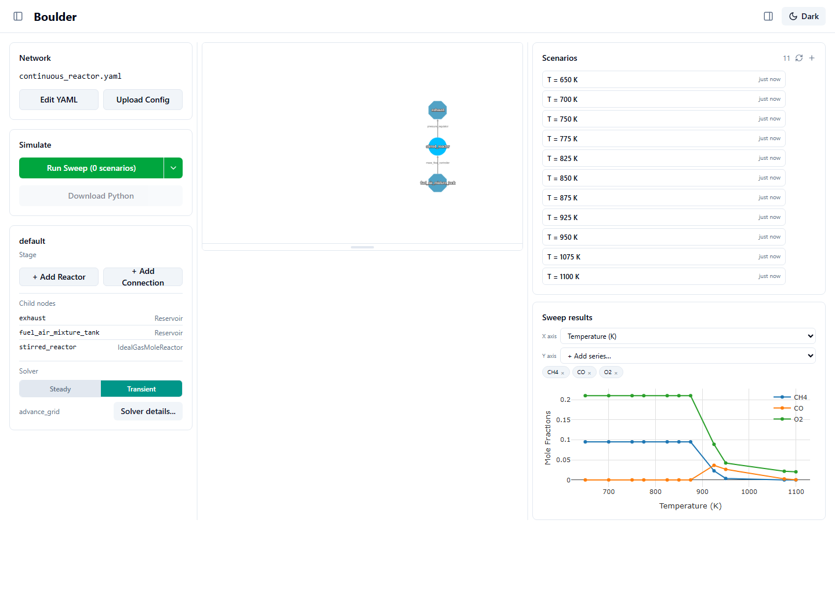This screenshot has width=835, height=593.
Task: Click the Solver details button
Action: (x=148, y=411)
